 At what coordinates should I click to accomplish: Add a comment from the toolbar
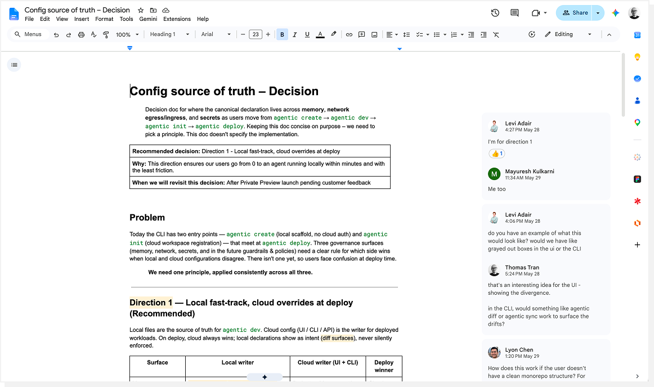point(362,35)
